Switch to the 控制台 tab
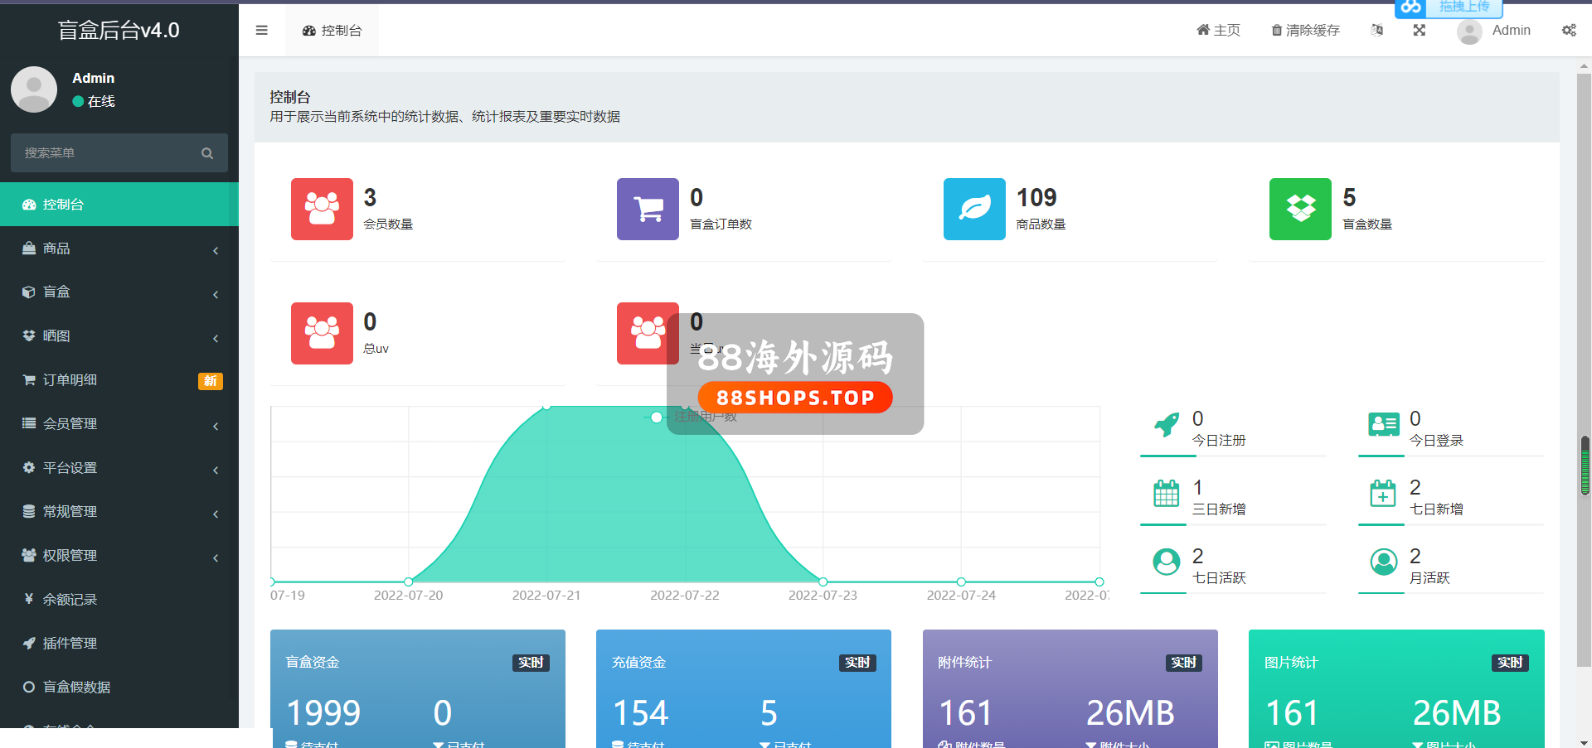1592x748 pixels. [x=332, y=31]
